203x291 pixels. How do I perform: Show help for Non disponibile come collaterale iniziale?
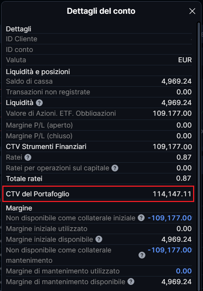coord(141,218)
